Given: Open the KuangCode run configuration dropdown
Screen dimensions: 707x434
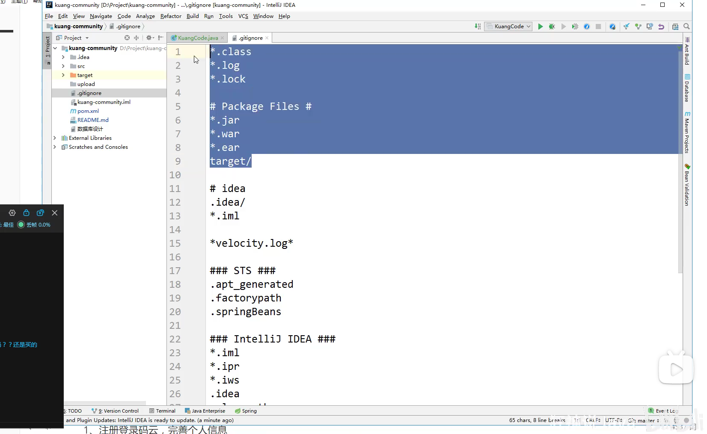Looking at the screenshot, I should click(x=509, y=27).
